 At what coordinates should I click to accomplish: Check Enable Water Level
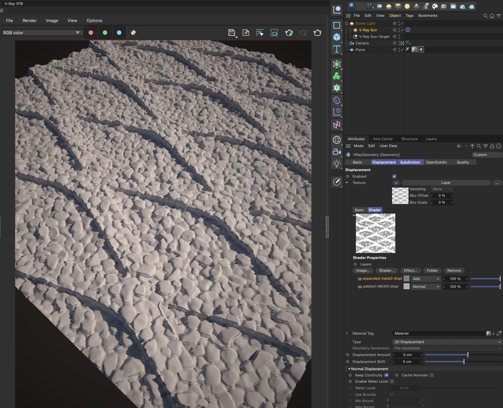(392, 381)
